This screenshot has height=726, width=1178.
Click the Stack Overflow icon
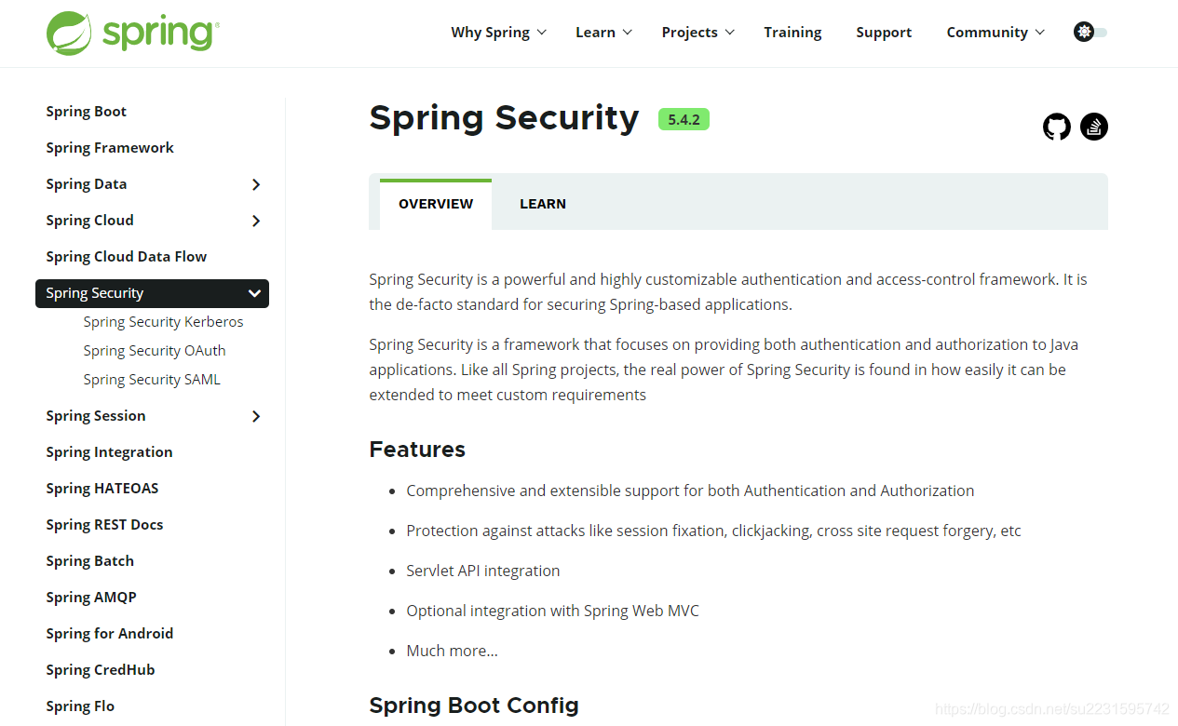(x=1093, y=127)
